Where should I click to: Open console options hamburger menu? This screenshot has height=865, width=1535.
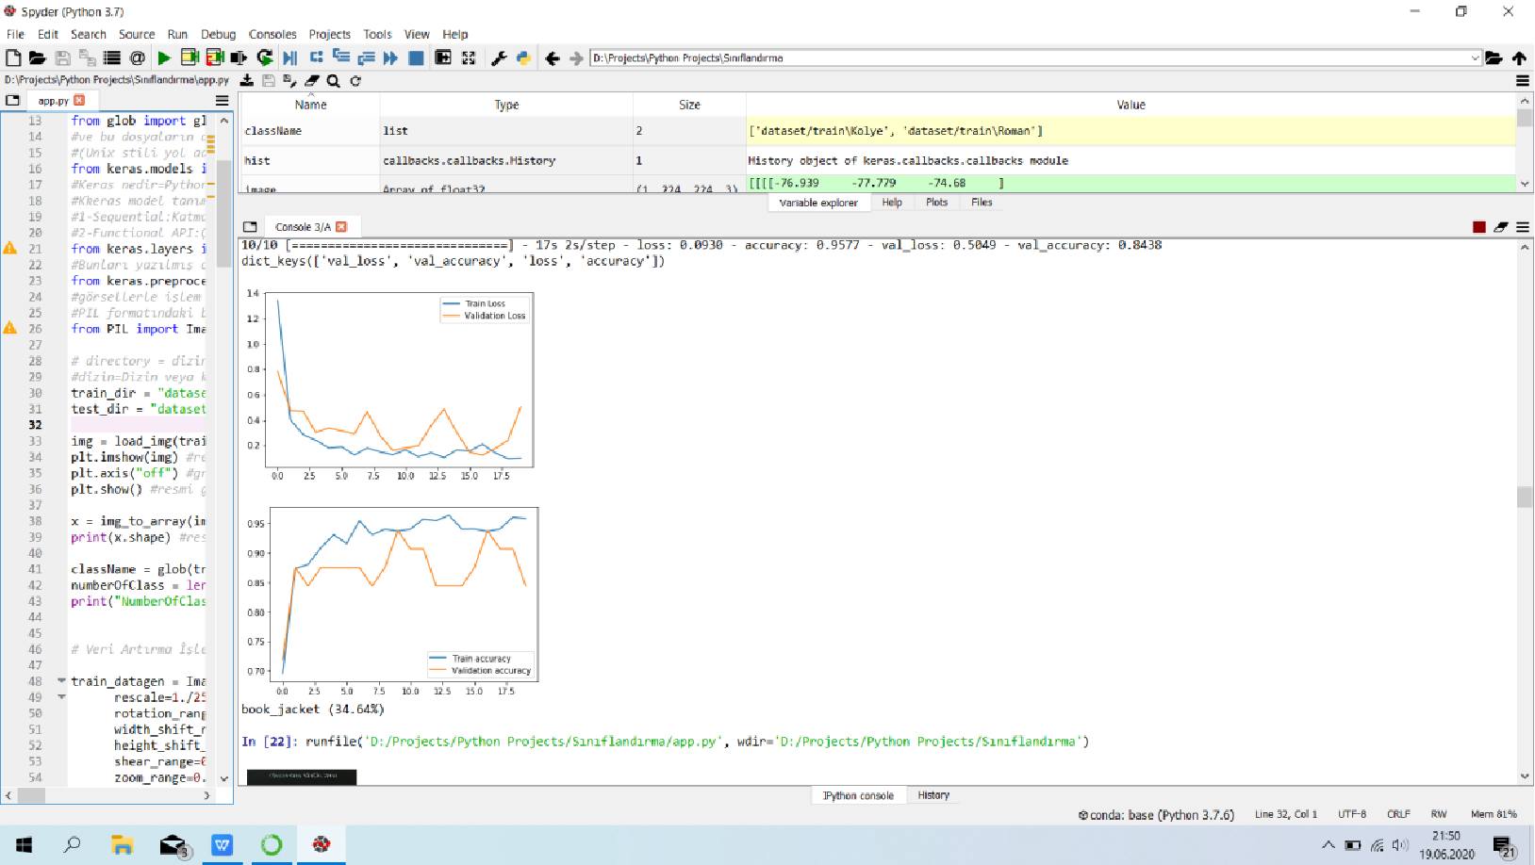(x=1523, y=227)
